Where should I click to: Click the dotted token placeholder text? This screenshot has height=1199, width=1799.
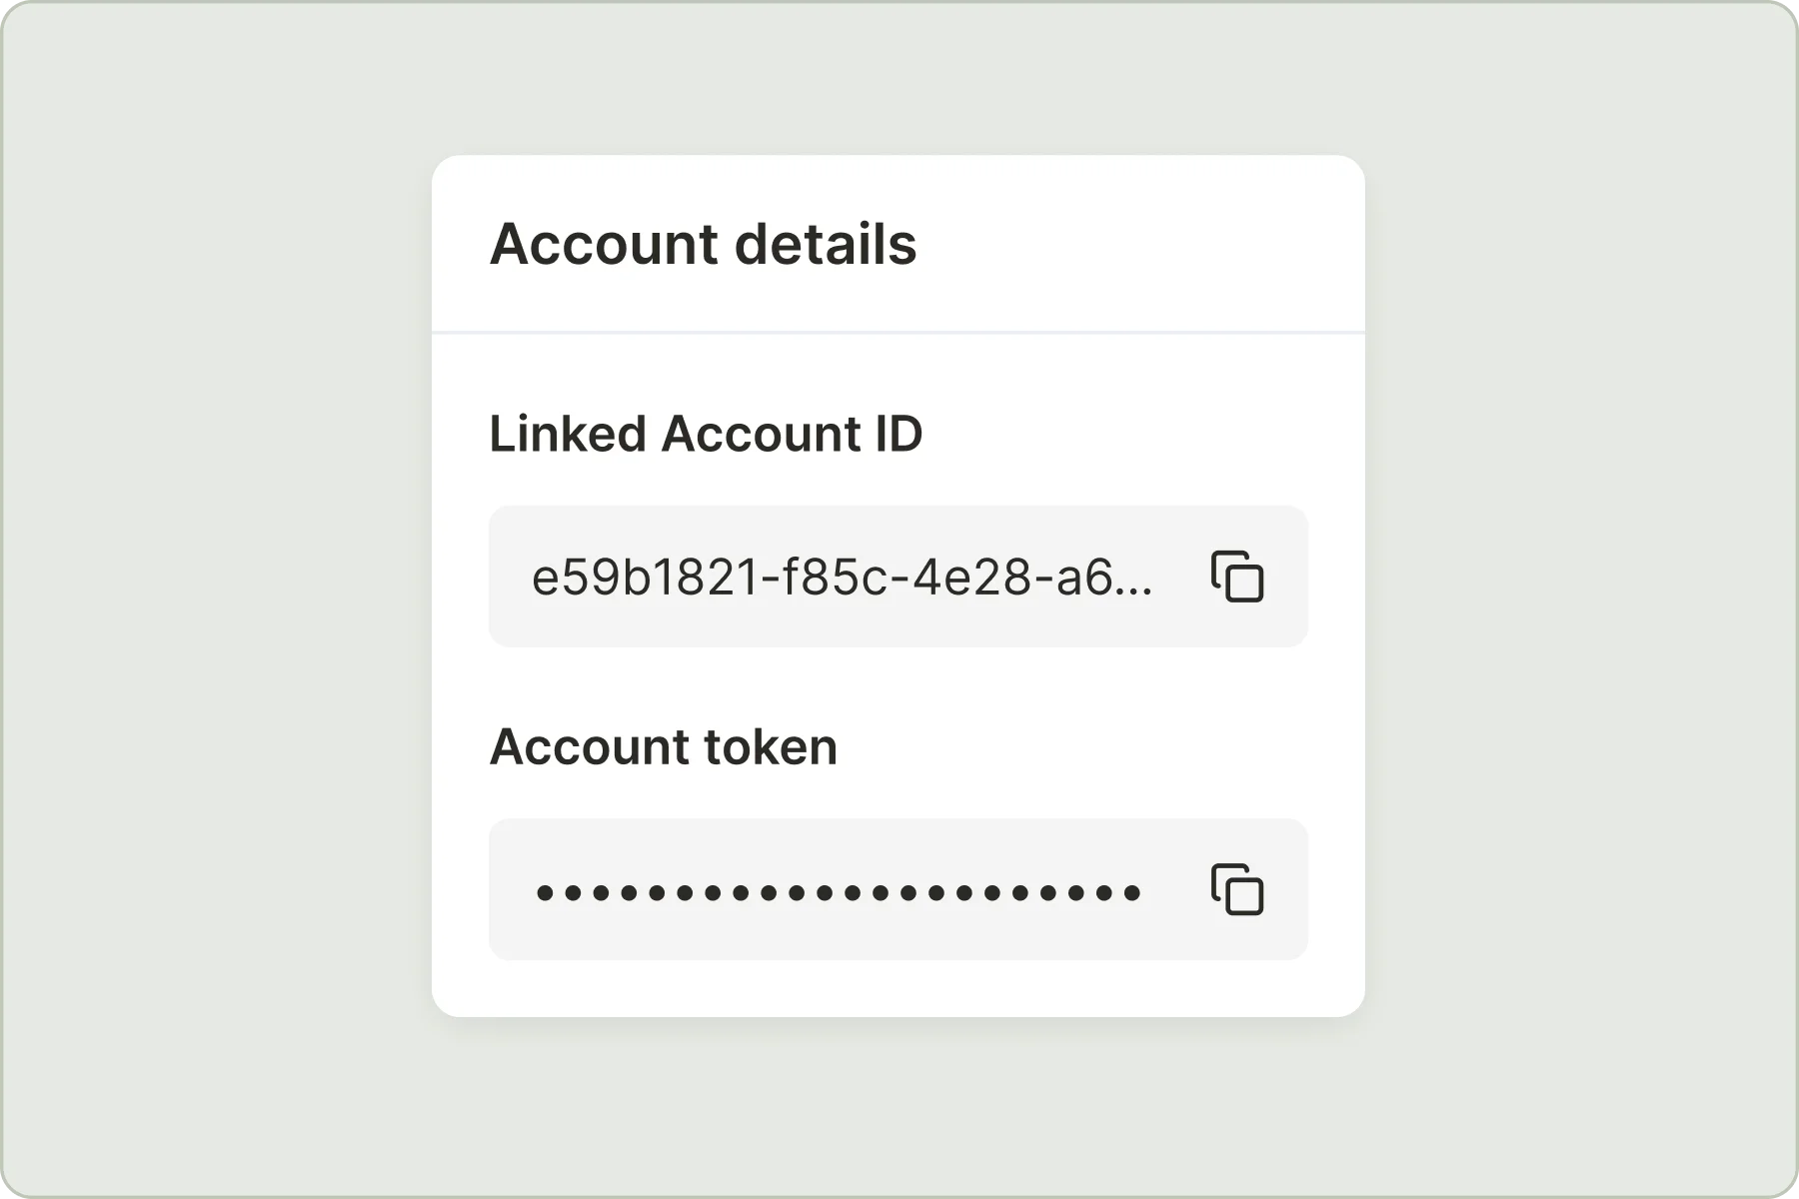(x=836, y=888)
